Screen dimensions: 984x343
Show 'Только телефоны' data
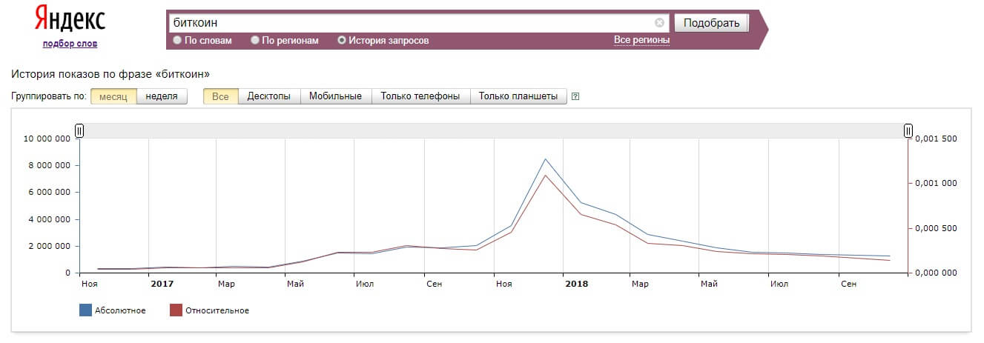420,96
